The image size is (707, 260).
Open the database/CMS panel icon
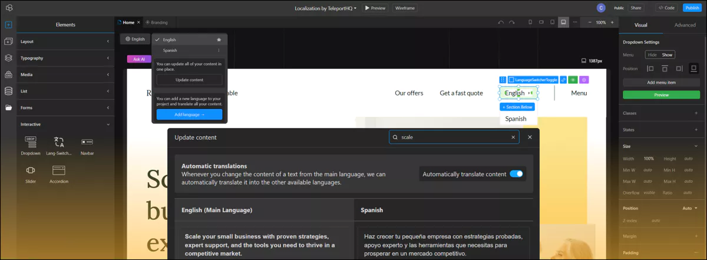click(x=8, y=91)
